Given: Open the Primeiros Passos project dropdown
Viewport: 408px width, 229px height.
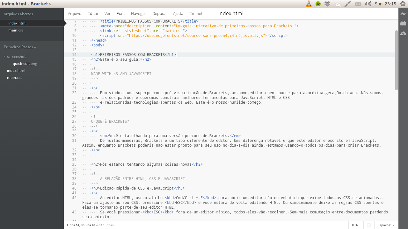Looking at the screenshot, I should pyautogui.click(x=20, y=47).
